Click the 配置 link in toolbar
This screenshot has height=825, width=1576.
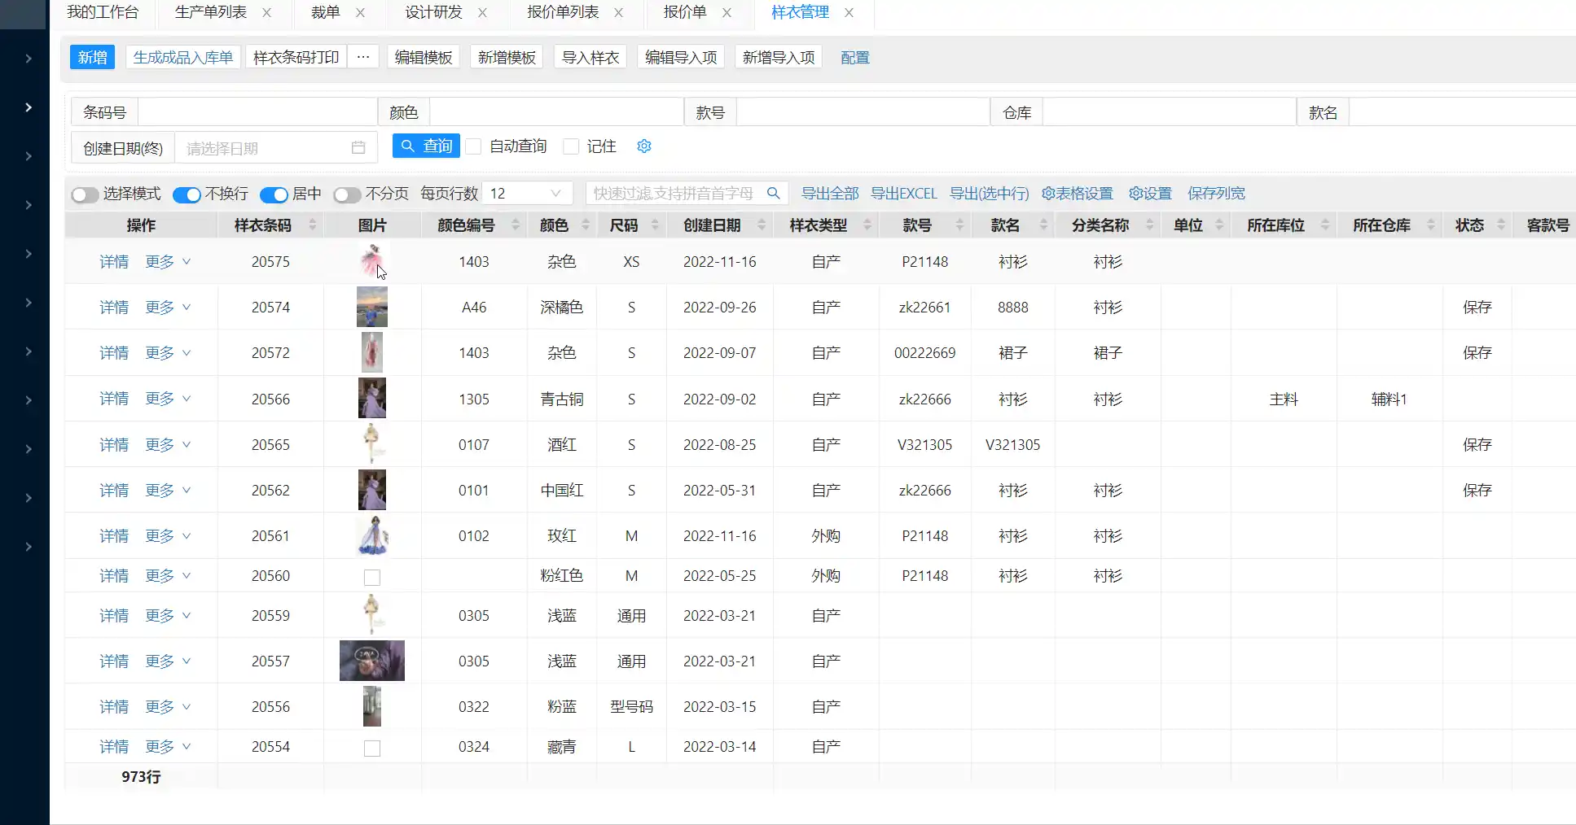click(855, 58)
